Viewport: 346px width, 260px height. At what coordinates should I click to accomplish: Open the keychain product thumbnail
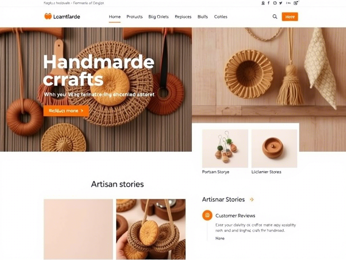click(225, 148)
